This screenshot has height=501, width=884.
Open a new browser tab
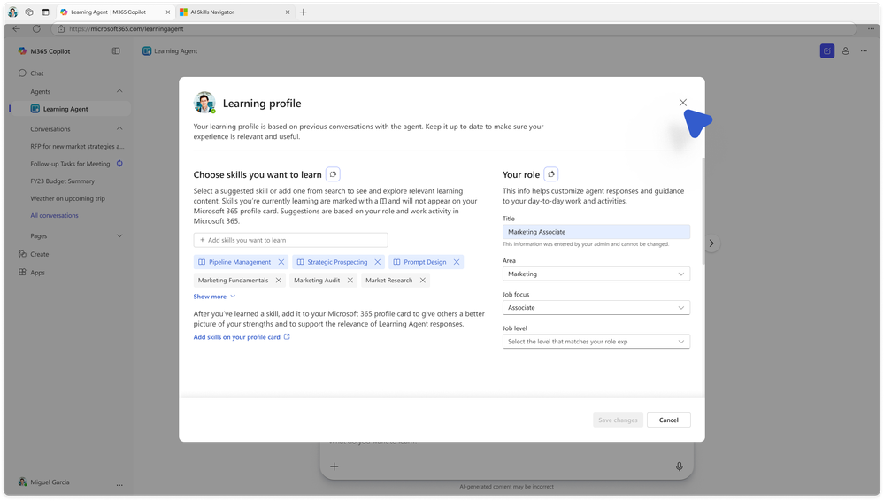[304, 12]
